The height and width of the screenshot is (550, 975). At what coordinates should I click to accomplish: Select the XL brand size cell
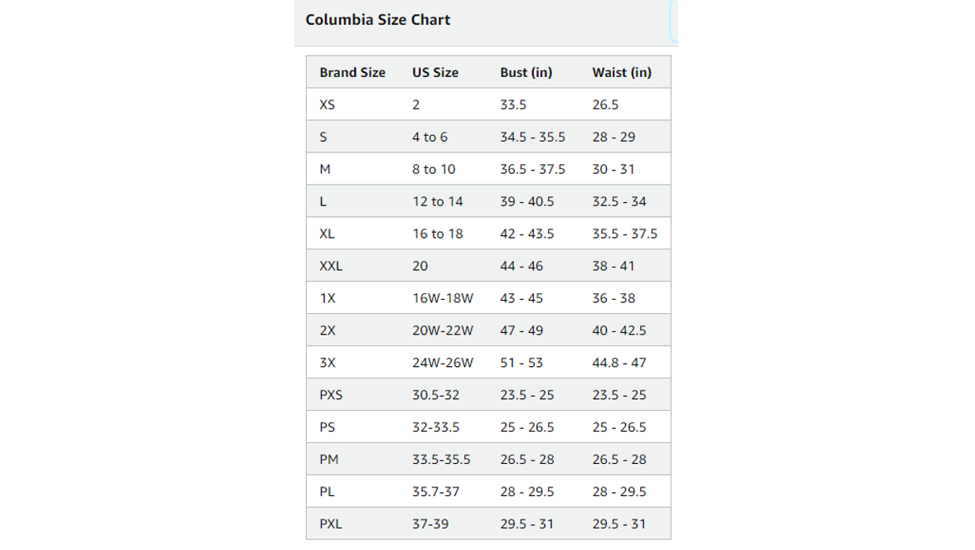327,234
